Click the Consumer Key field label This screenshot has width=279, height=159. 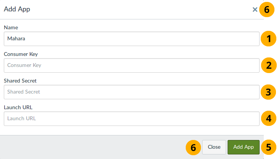(x=21, y=54)
